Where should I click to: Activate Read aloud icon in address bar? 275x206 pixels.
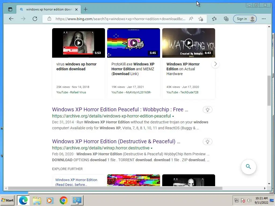191,19
